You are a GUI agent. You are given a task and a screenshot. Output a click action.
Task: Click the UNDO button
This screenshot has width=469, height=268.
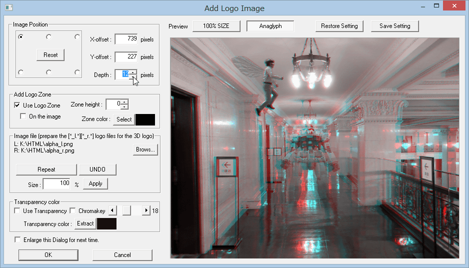(97, 169)
